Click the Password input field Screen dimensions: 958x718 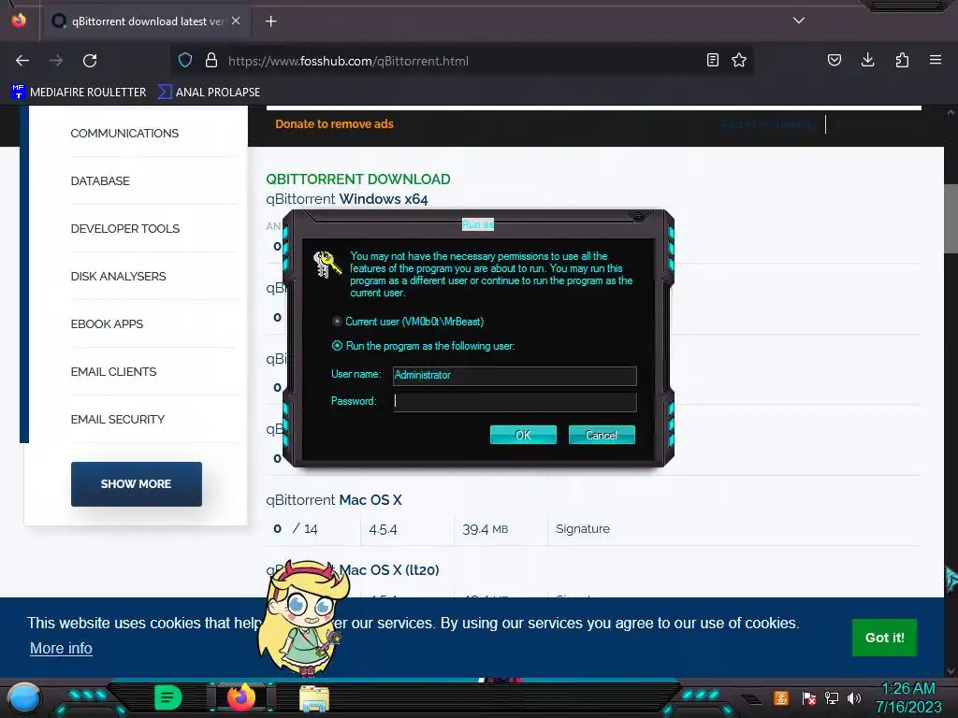click(x=515, y=401)
